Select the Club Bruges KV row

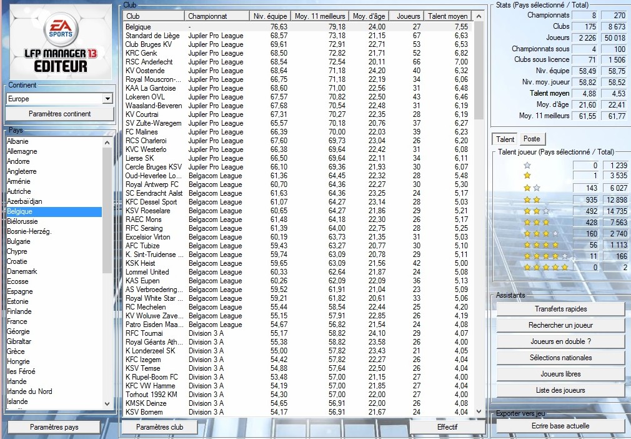coord(298,44)
